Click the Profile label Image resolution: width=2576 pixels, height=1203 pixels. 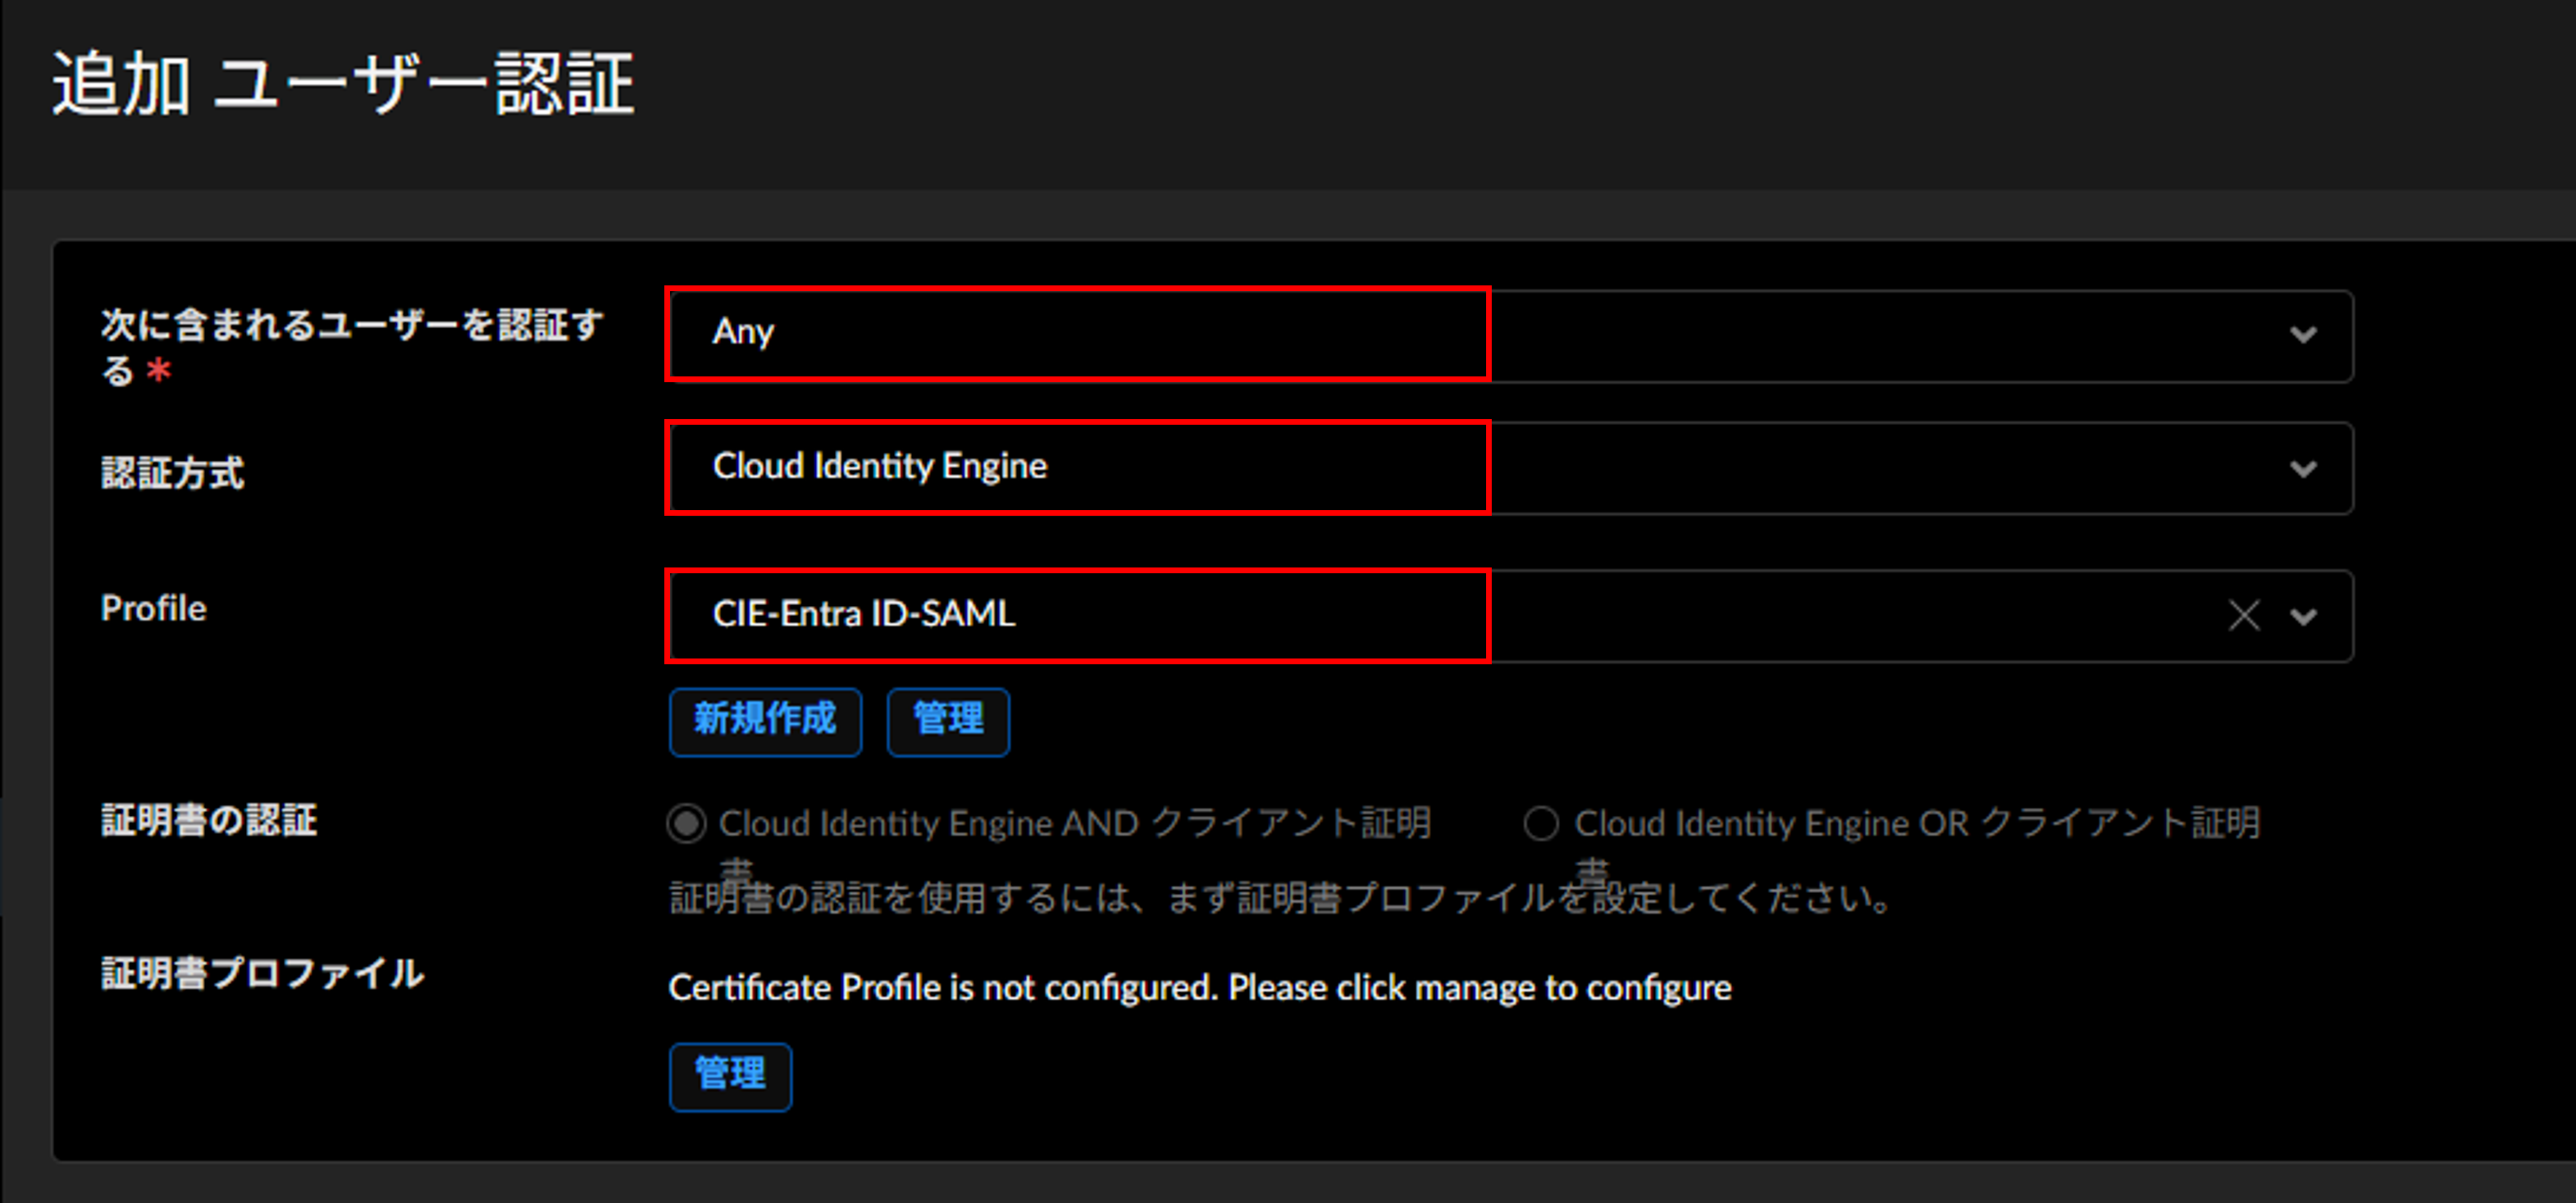pos(154,608)
